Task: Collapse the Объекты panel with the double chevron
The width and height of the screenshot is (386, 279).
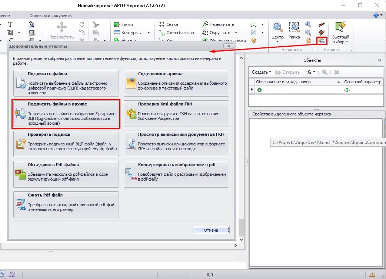Action: (380, 60)
